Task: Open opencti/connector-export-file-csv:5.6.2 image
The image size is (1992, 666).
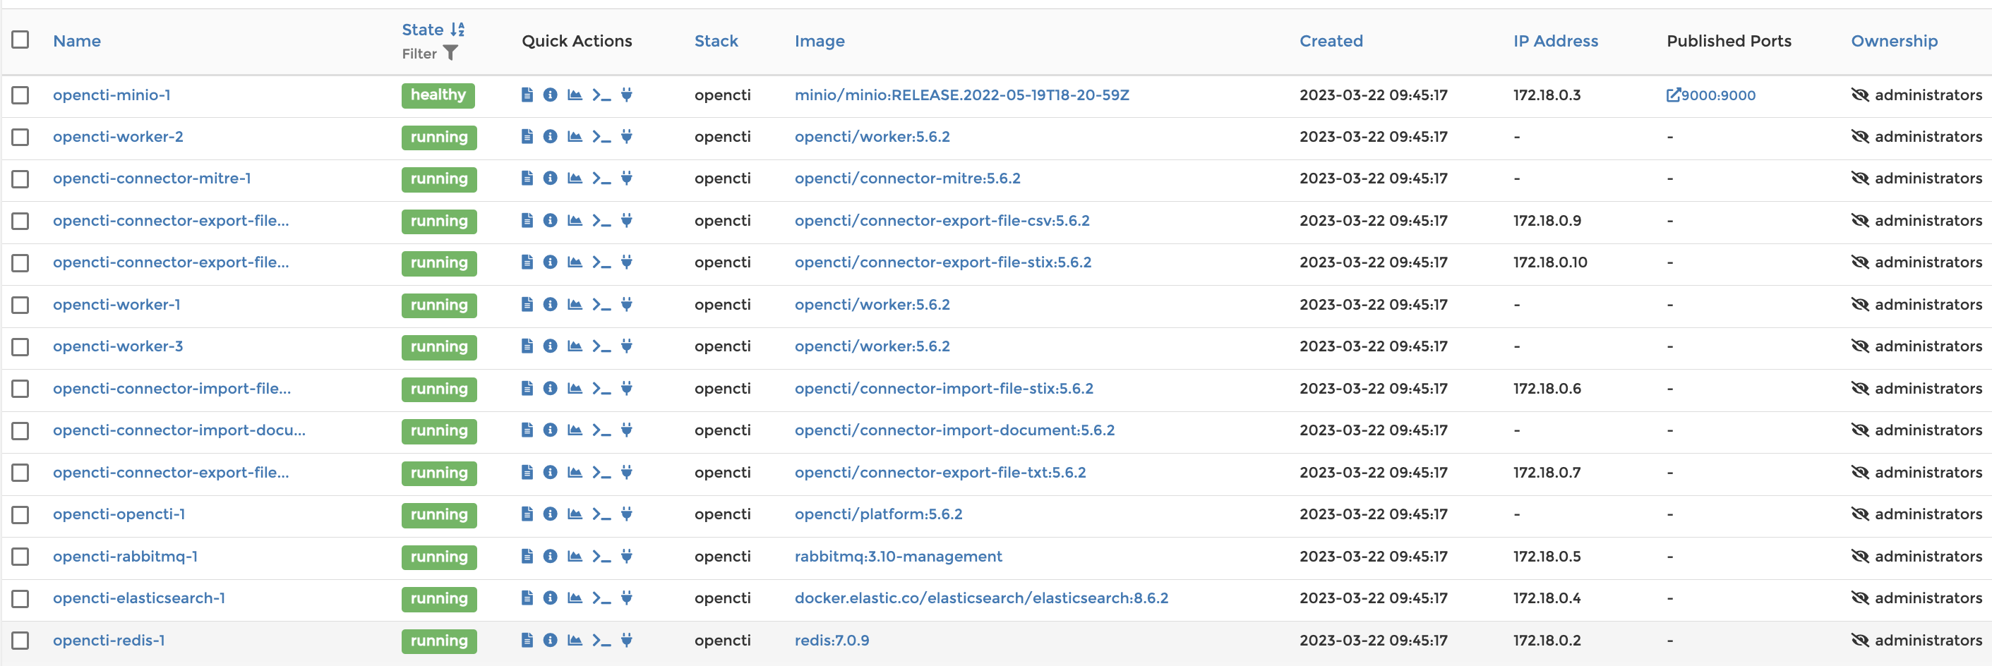Action: pyautogui.click(x=942, y=220)
